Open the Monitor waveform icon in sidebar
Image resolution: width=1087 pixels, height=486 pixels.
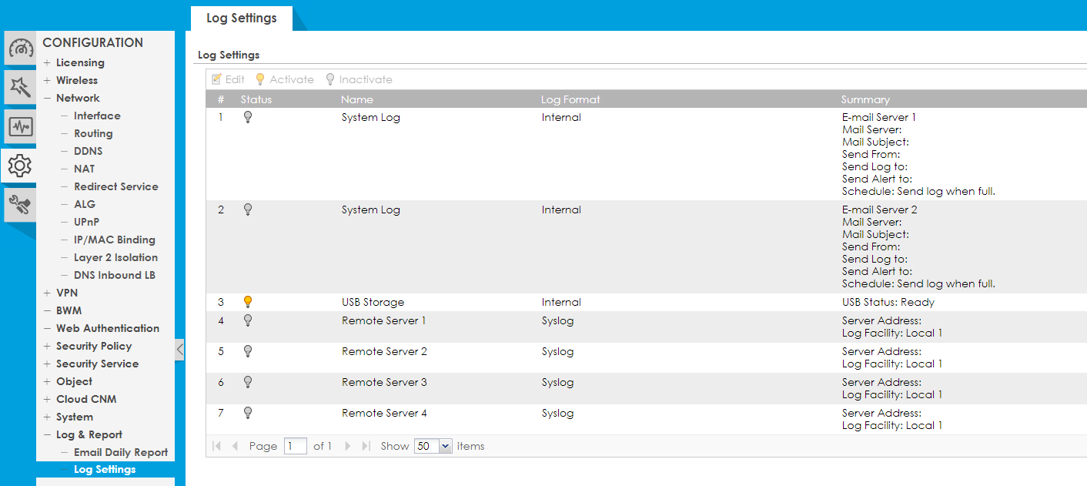pyautogui.click(x=20, y=126)
